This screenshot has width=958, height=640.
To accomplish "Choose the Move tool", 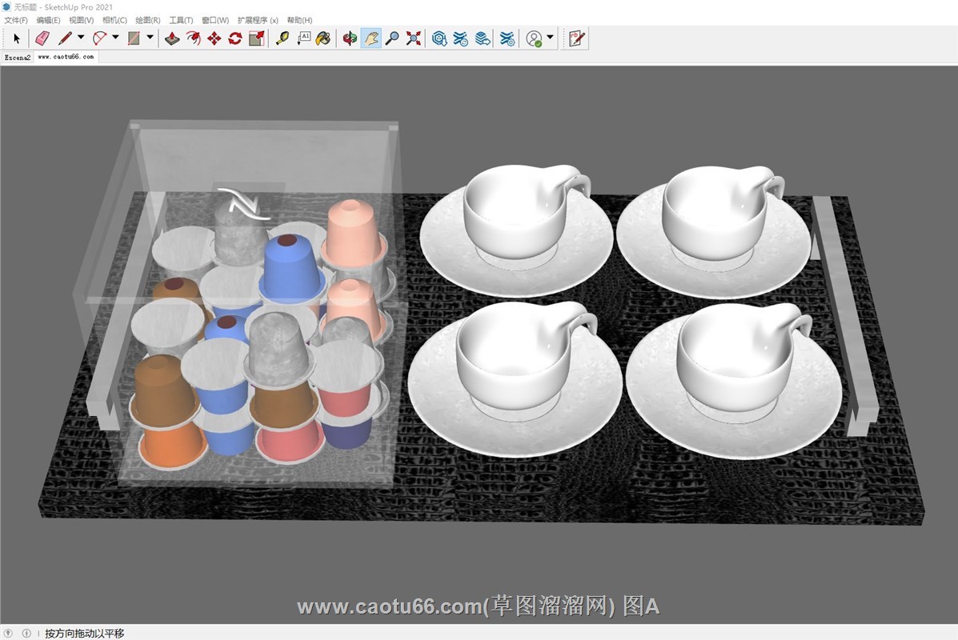I will pos(214,38).
